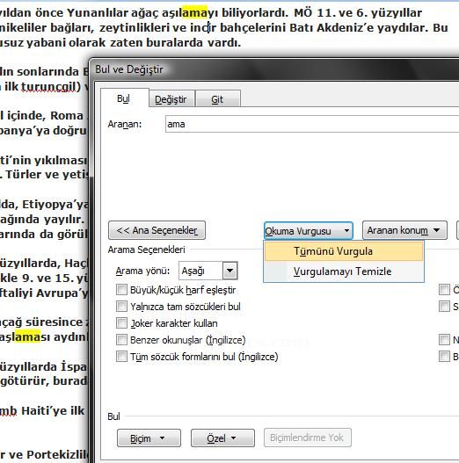Image resolution: width=459 pixels, height=463 pixels.
Task: Switch to the Bul tab
Action: [124, 98]
